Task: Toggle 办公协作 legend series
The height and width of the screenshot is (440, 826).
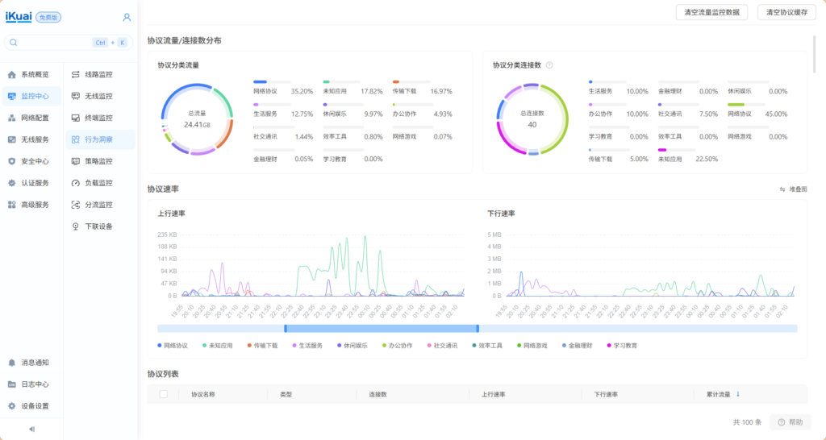Action: (397, 346)
